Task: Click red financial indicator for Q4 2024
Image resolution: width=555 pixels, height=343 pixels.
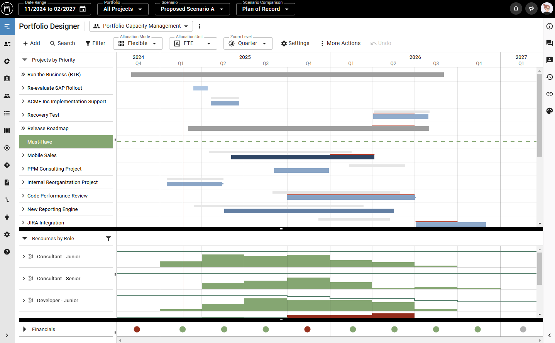Action: [x=137, y=329]
